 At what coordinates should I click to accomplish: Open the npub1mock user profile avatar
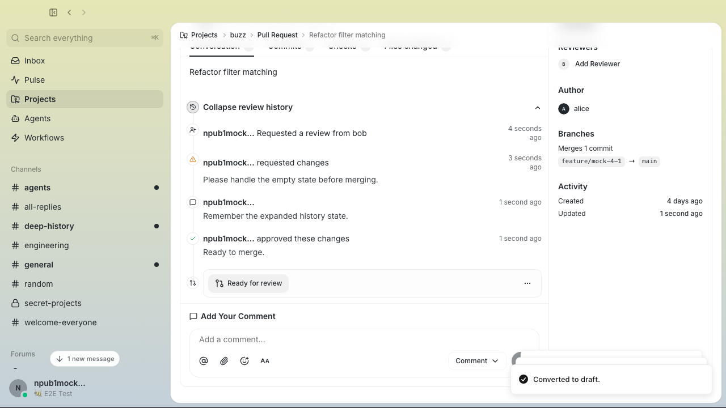coord(18,388)
